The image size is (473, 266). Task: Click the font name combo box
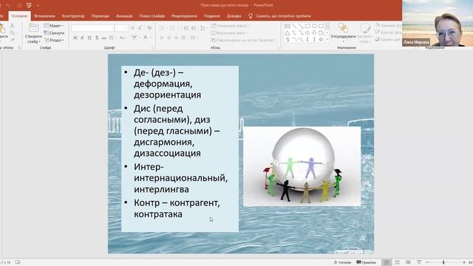click(92, 28)
